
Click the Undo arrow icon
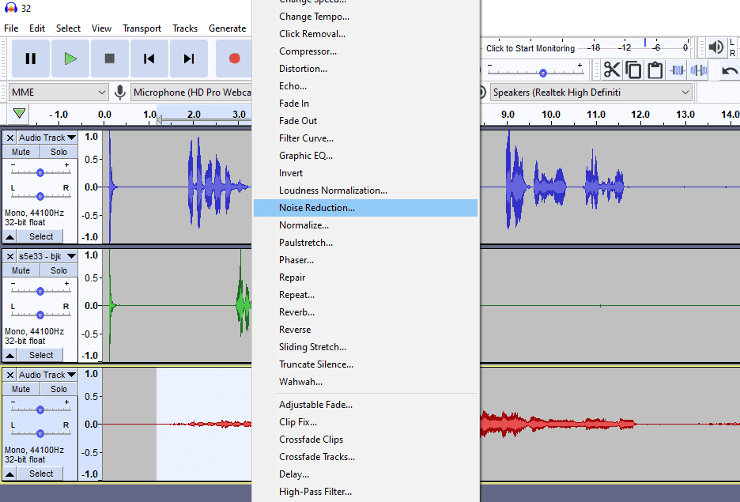pyautogui.click(x=728, y=70)
